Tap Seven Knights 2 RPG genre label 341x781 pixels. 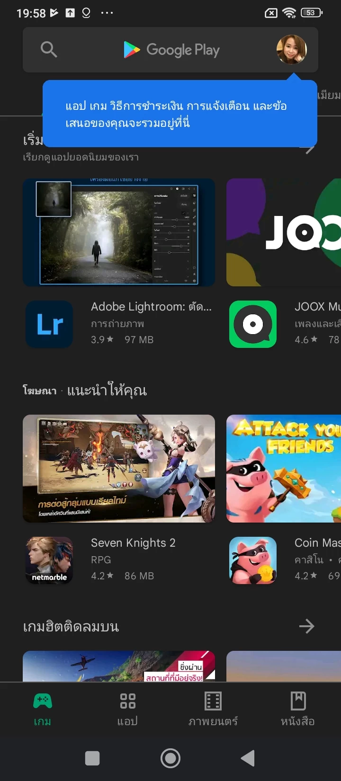click(x=101, y=560)
